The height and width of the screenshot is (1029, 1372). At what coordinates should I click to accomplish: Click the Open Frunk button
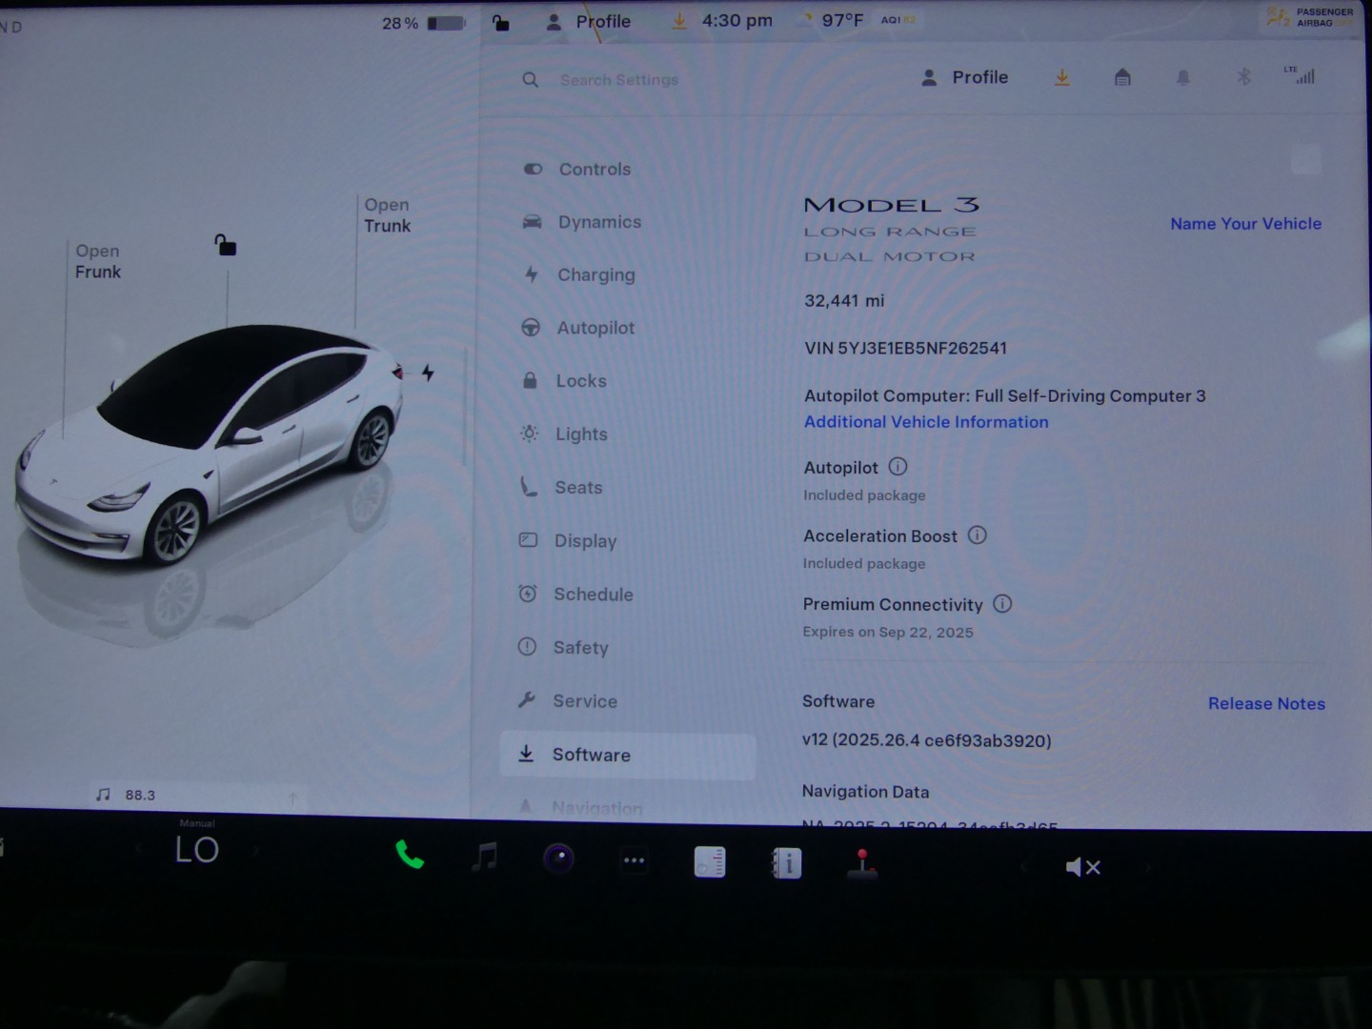(x=98, y=261)
